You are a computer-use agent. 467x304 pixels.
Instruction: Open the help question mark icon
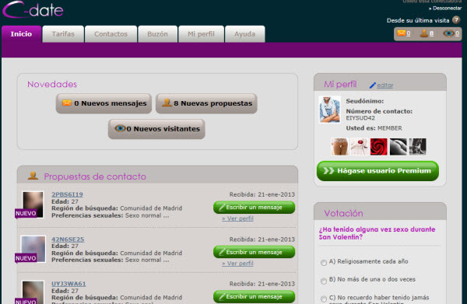pyautogui.click(x=456, y=20)
